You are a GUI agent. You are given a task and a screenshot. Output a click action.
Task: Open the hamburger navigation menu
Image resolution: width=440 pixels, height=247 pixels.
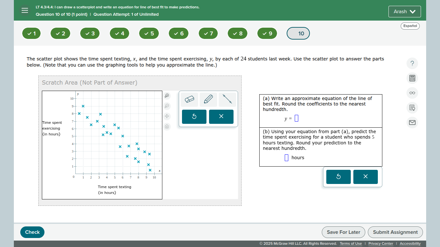(25, 10)
